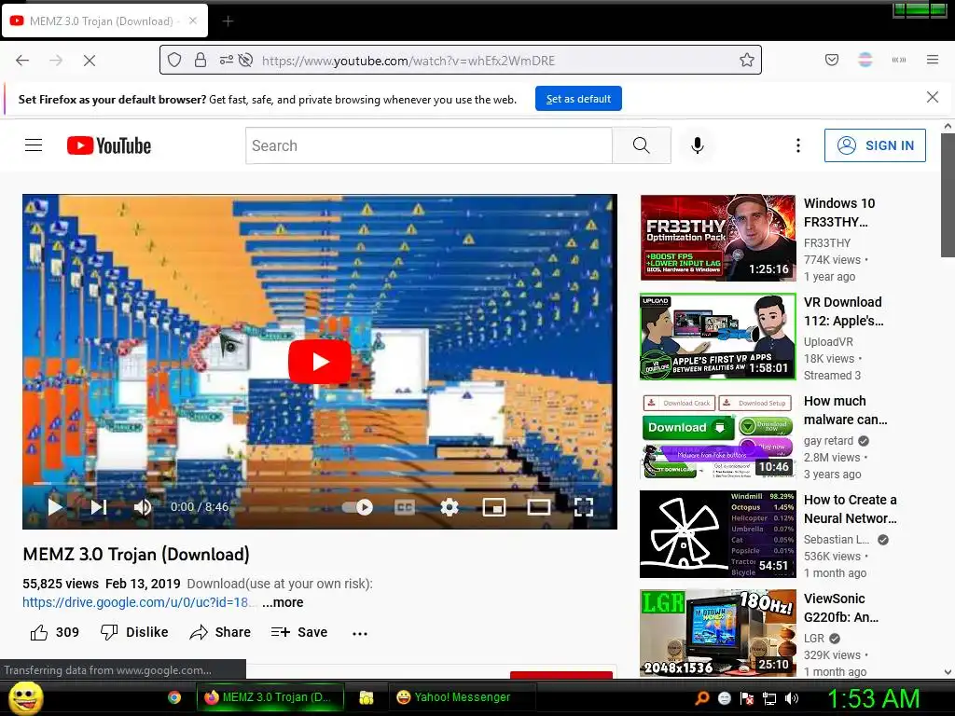Open the Save to Pocket icon
Screen dimensions: 955x716
coord(831,60)
